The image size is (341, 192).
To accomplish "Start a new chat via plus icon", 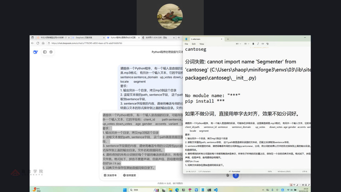I will (51, 52).
